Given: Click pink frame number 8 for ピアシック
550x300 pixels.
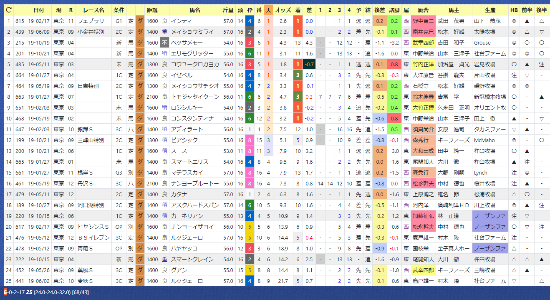Looking at the screenshot, I should pos(250,140).
